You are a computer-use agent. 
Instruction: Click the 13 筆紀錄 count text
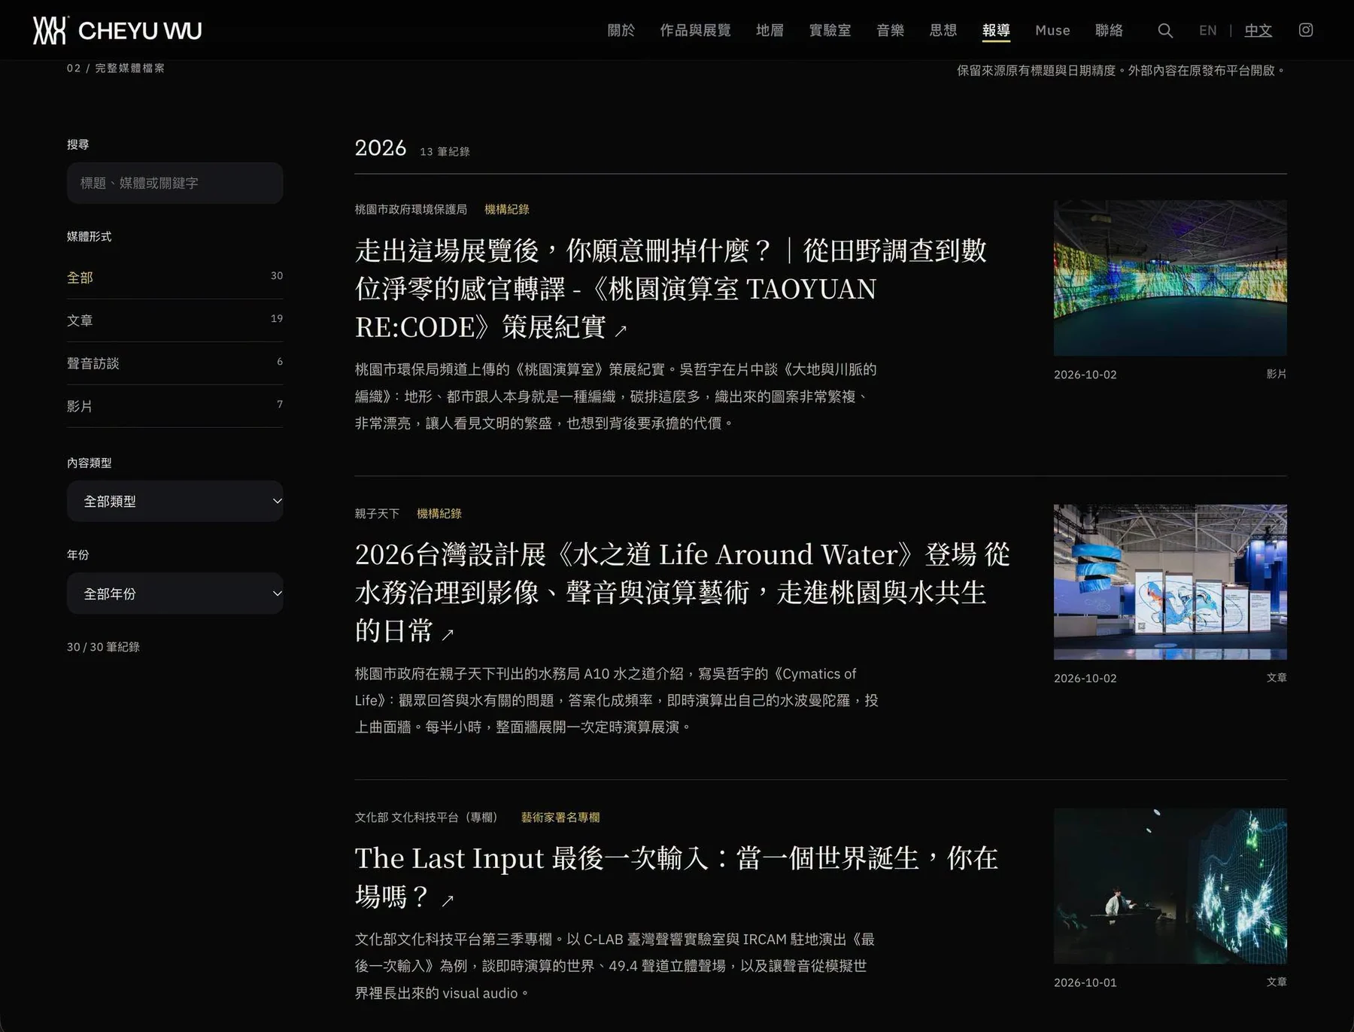445,152
